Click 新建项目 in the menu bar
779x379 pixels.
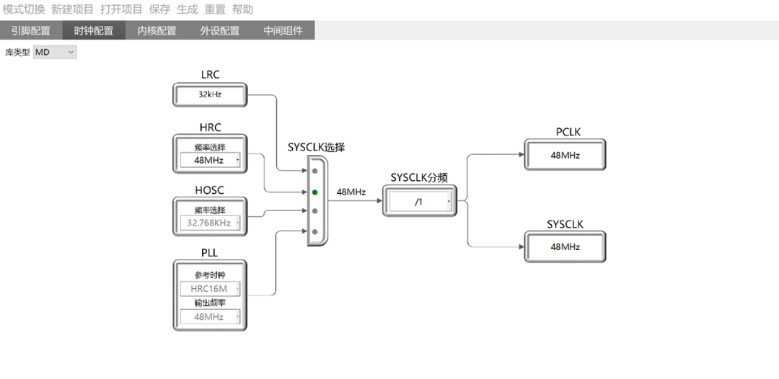coord(72,9)
